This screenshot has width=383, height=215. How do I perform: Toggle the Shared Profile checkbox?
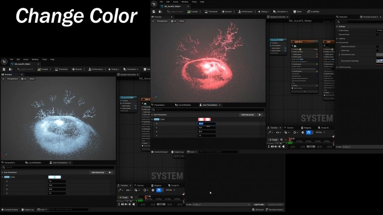(378, 35)
